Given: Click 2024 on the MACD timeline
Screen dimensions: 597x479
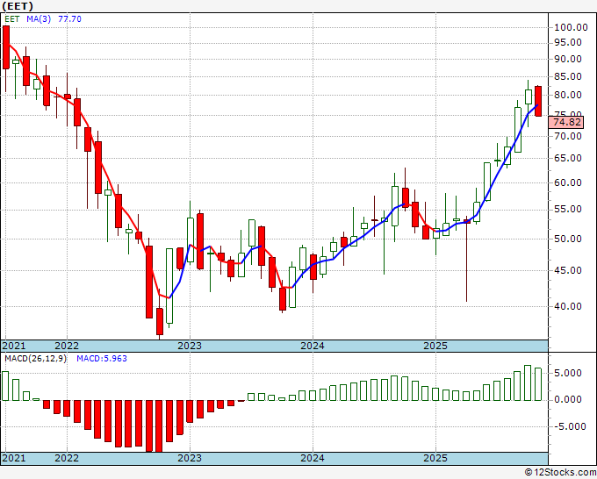Looking at the screenshot, I should (x=313, y=458).
